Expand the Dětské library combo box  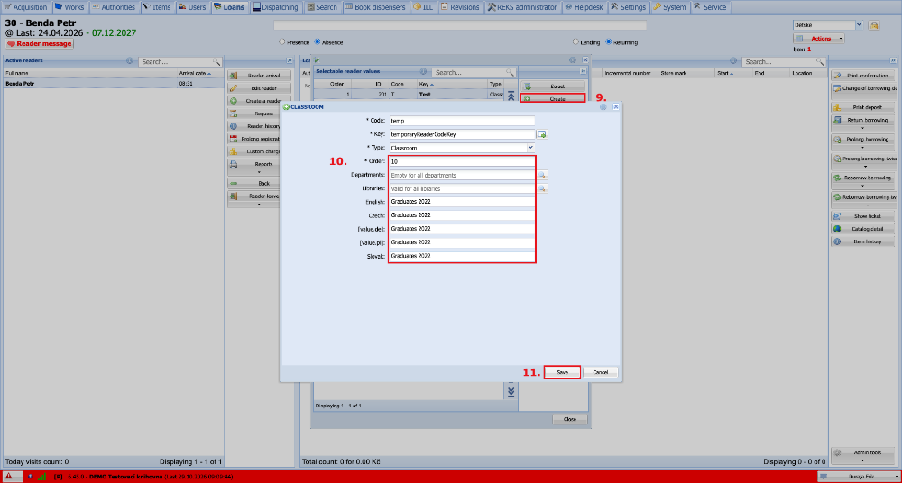click(859, 24)
